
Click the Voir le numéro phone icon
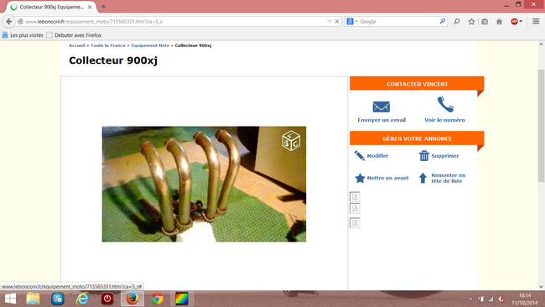(x=445, y=104)
